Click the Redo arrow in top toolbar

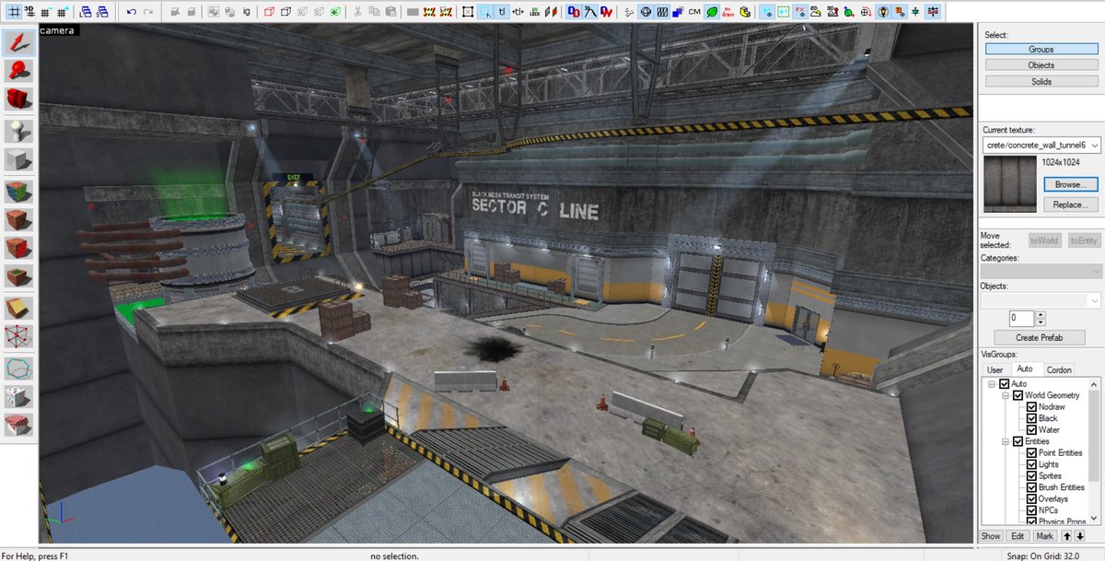tap(148, 12)
